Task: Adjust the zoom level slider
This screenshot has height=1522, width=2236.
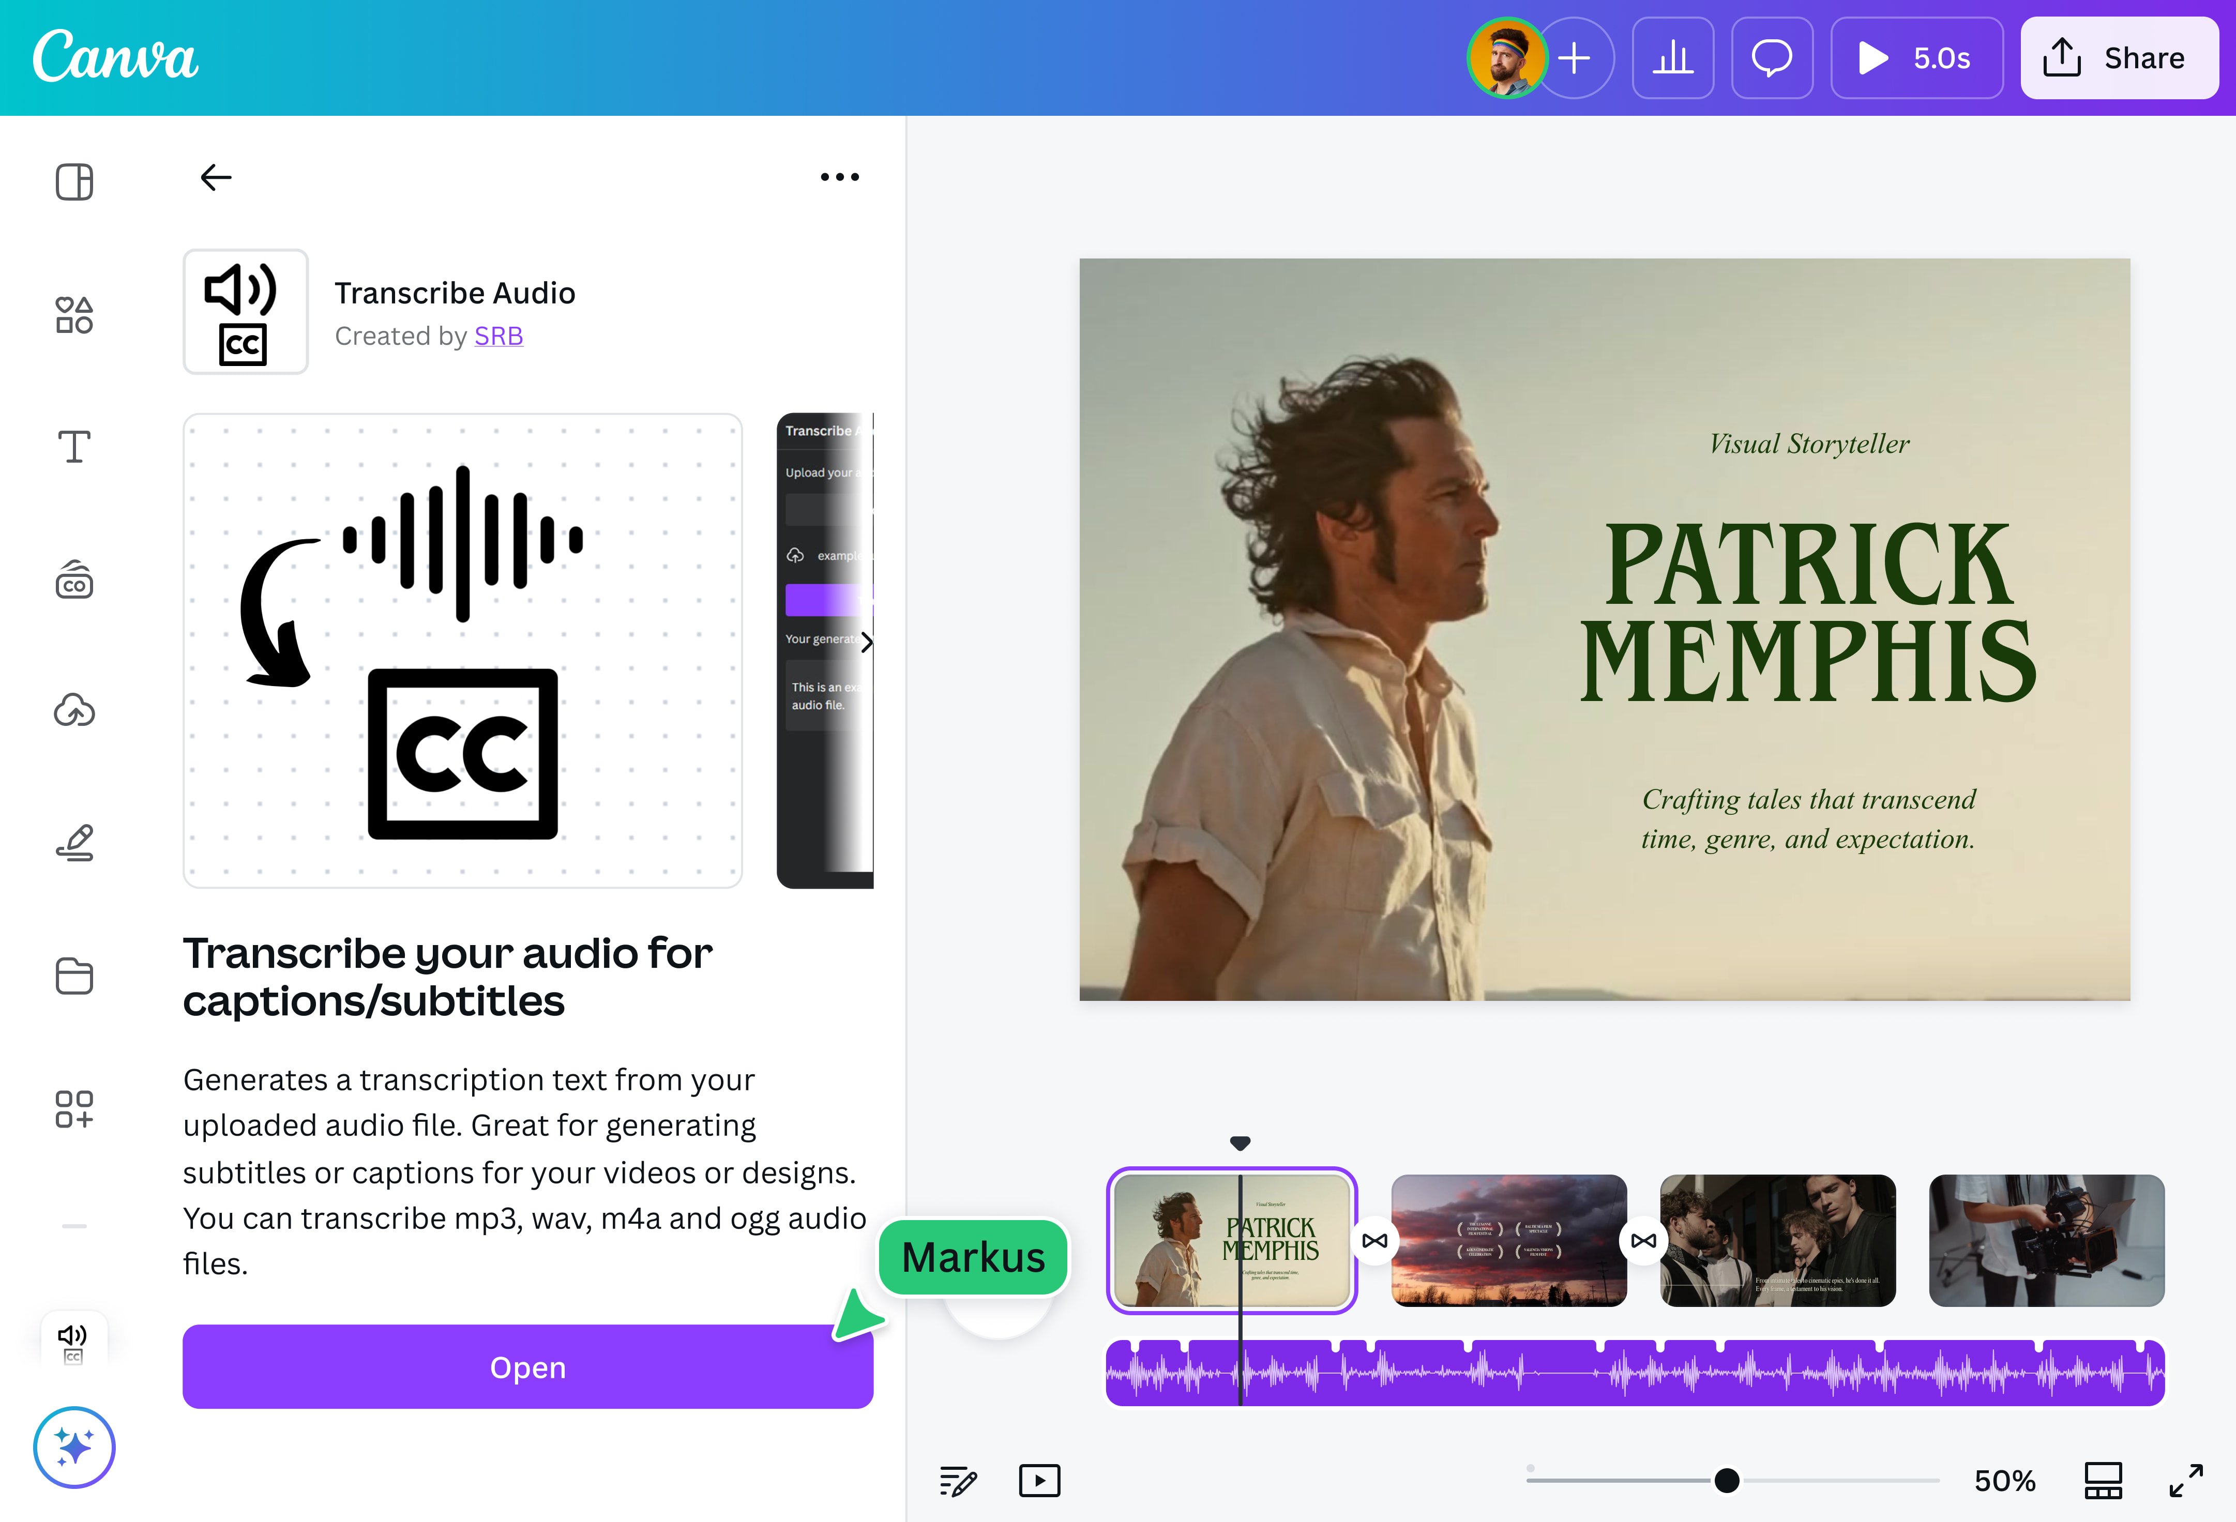Action: [1727, 1481]
